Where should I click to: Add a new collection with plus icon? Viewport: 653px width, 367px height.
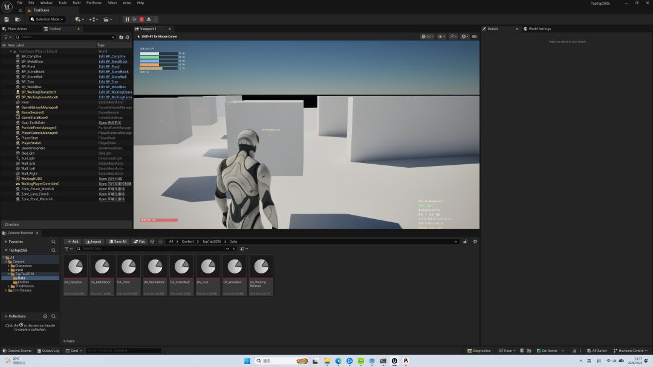pos(45,316)
